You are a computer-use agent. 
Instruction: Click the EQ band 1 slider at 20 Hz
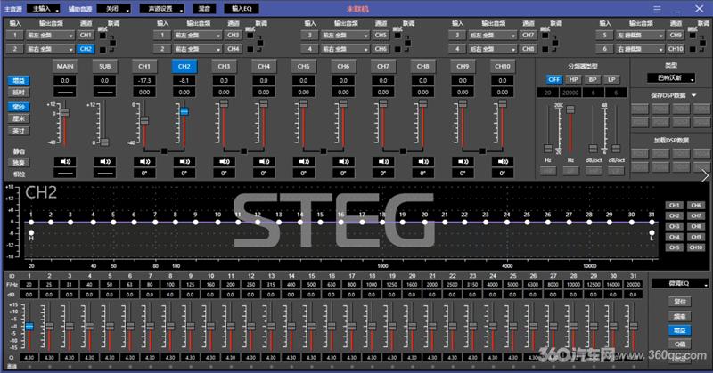29,326
